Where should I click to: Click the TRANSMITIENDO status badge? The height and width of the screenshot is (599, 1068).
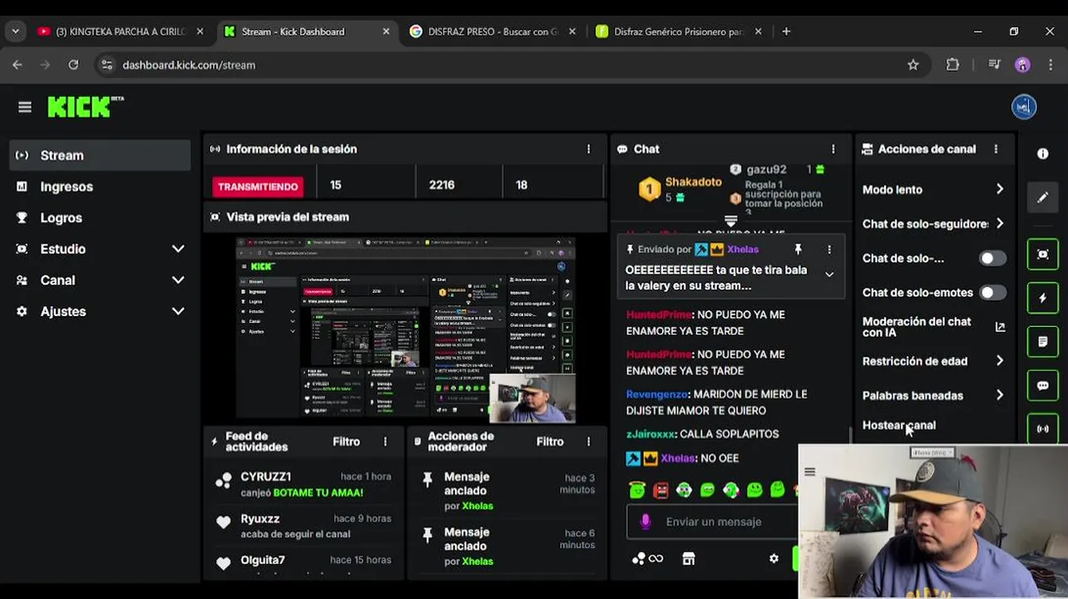coord(257,186)
